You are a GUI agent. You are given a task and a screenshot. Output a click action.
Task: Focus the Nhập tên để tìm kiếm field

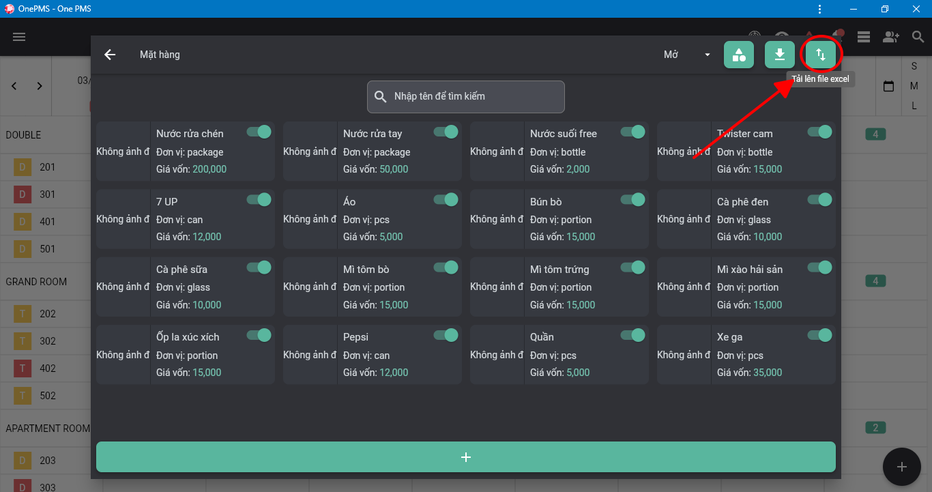pyautogui.click(x=466, y=97)
